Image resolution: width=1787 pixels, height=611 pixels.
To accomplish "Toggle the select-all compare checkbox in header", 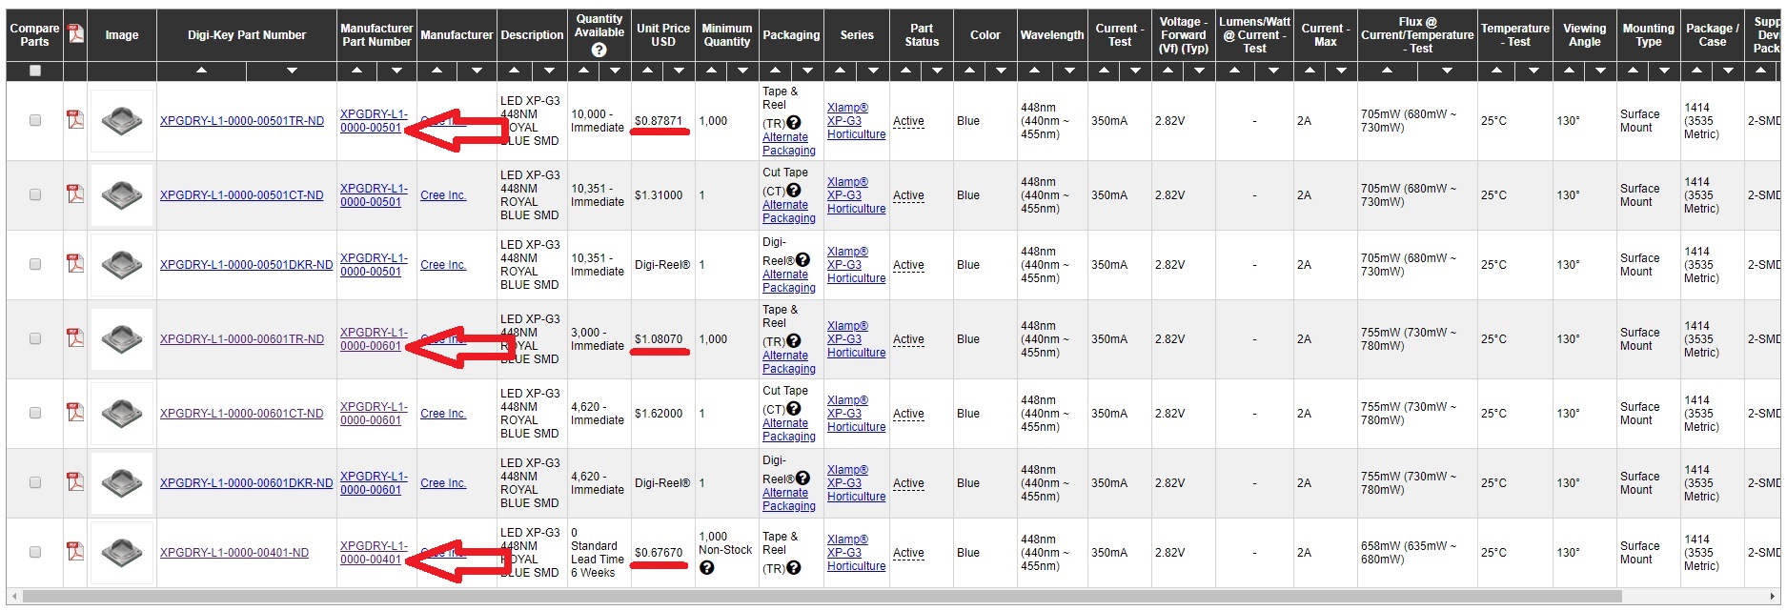I will [x=35, y=71].
